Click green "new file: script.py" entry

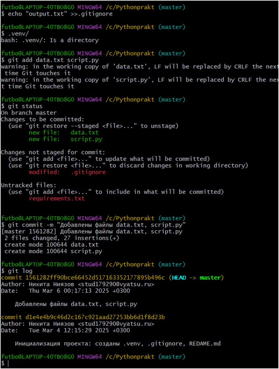click(x=65, y=139)
